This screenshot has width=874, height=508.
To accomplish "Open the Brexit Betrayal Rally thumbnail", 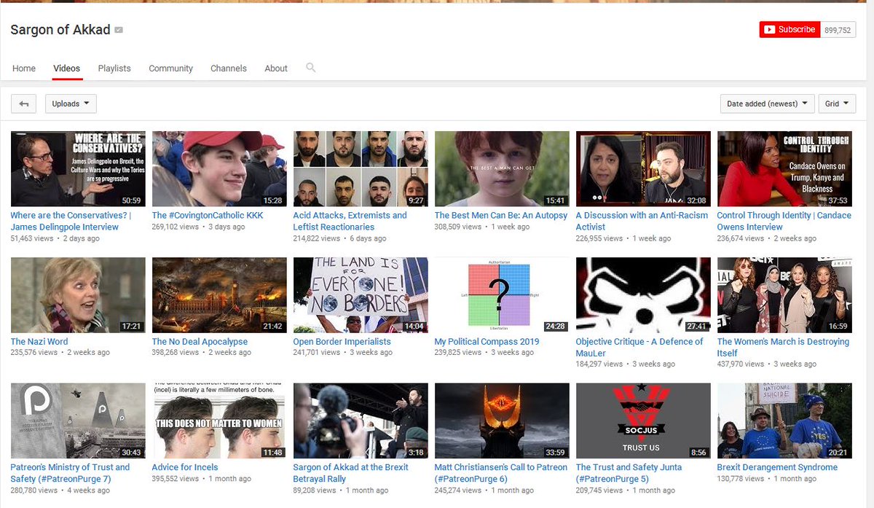I will [x=361, y=421].
